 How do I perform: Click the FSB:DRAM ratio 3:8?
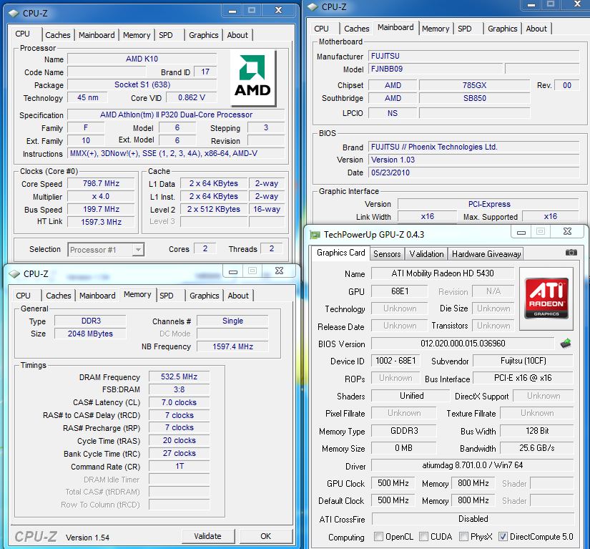pos(179,389)
